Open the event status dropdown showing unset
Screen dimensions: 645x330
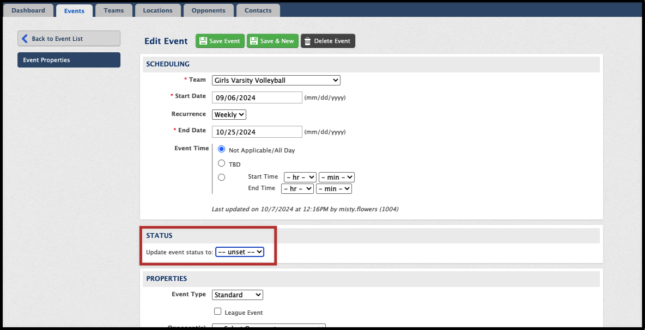click(240, 252)
